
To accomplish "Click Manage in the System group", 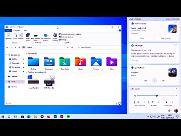I will tap(63, 40).
